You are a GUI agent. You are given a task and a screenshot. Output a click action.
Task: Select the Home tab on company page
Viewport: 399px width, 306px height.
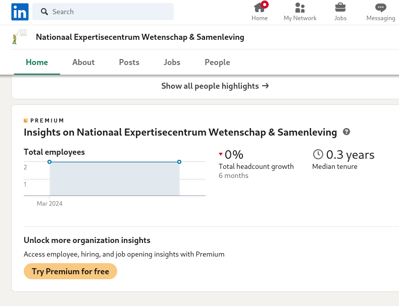37,63
